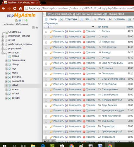Click the browser home icon

point(20,8)
